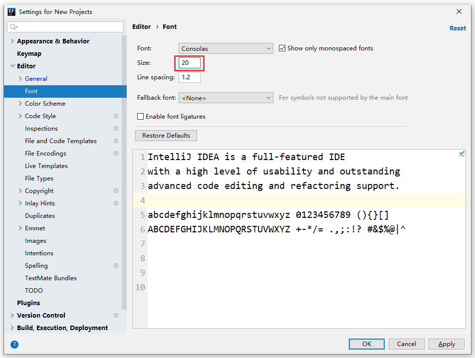The height and width of the screenshot is (358, 475).
Task: Expand the Copyright node
Action: click(x=20, y=190)
